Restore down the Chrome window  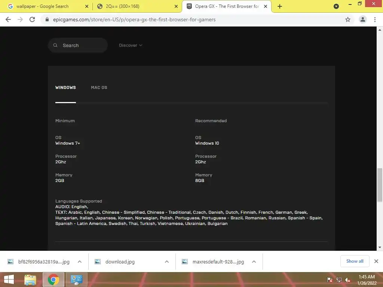coord(360,3)
